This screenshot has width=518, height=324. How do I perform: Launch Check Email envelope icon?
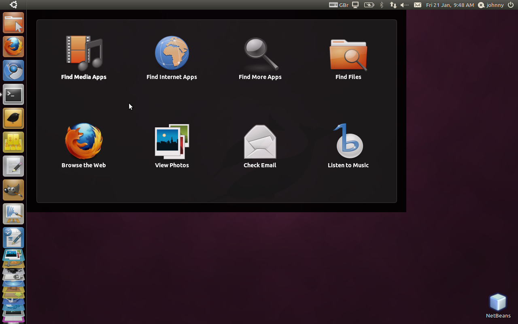click(260, 141)
